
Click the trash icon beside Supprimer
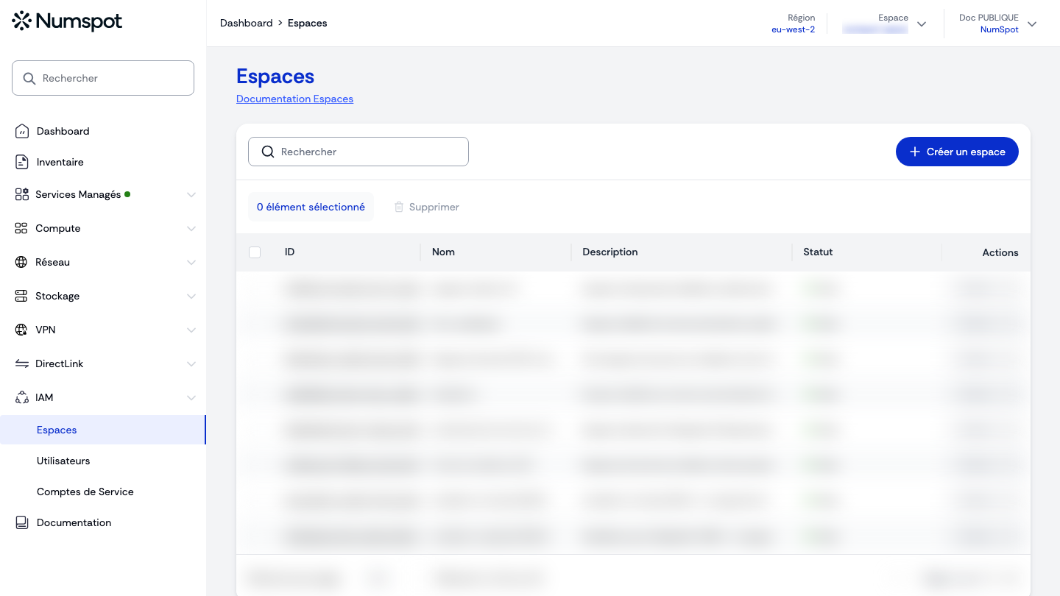pos(399,207)
